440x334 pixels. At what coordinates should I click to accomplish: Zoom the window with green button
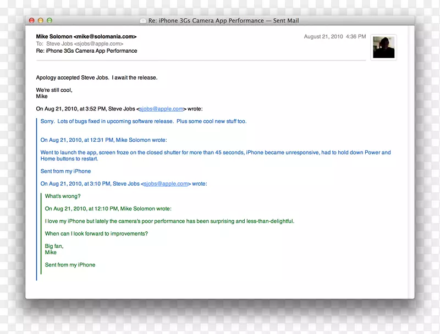tap(50, 20)
